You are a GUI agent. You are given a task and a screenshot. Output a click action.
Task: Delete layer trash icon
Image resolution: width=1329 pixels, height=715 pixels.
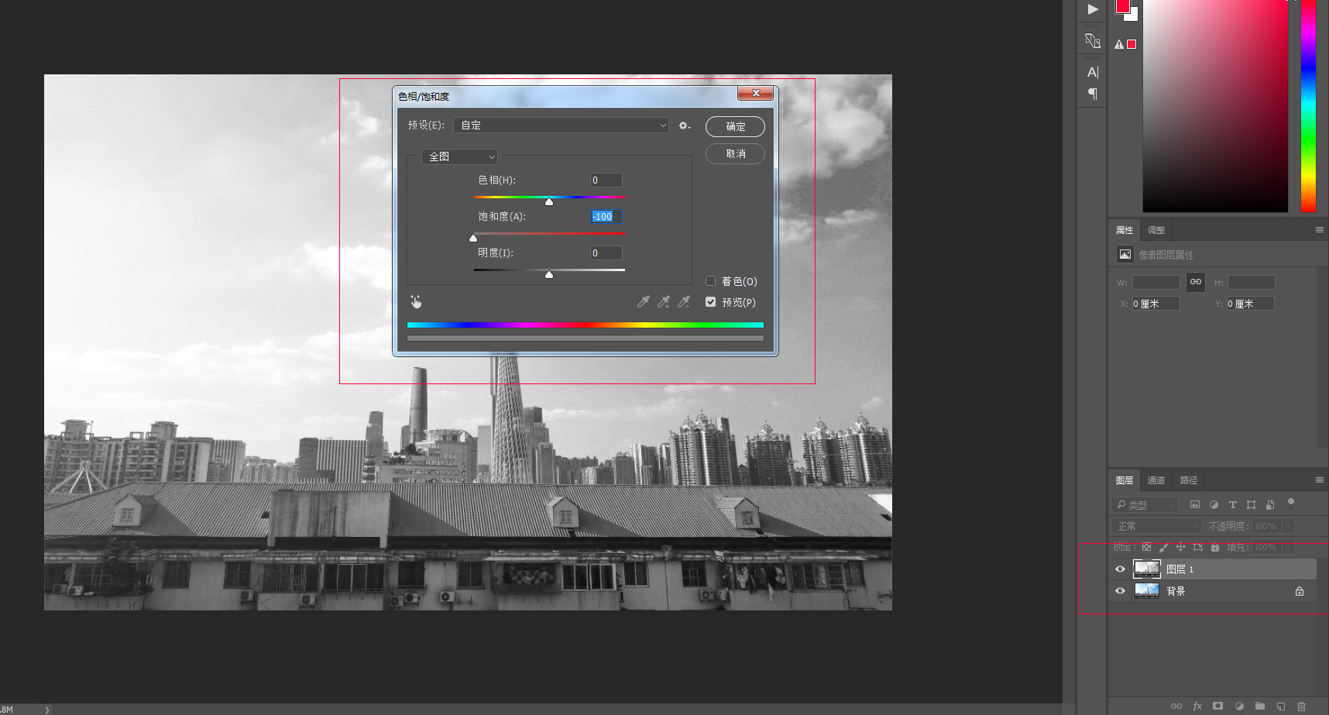click(1301, 706)
